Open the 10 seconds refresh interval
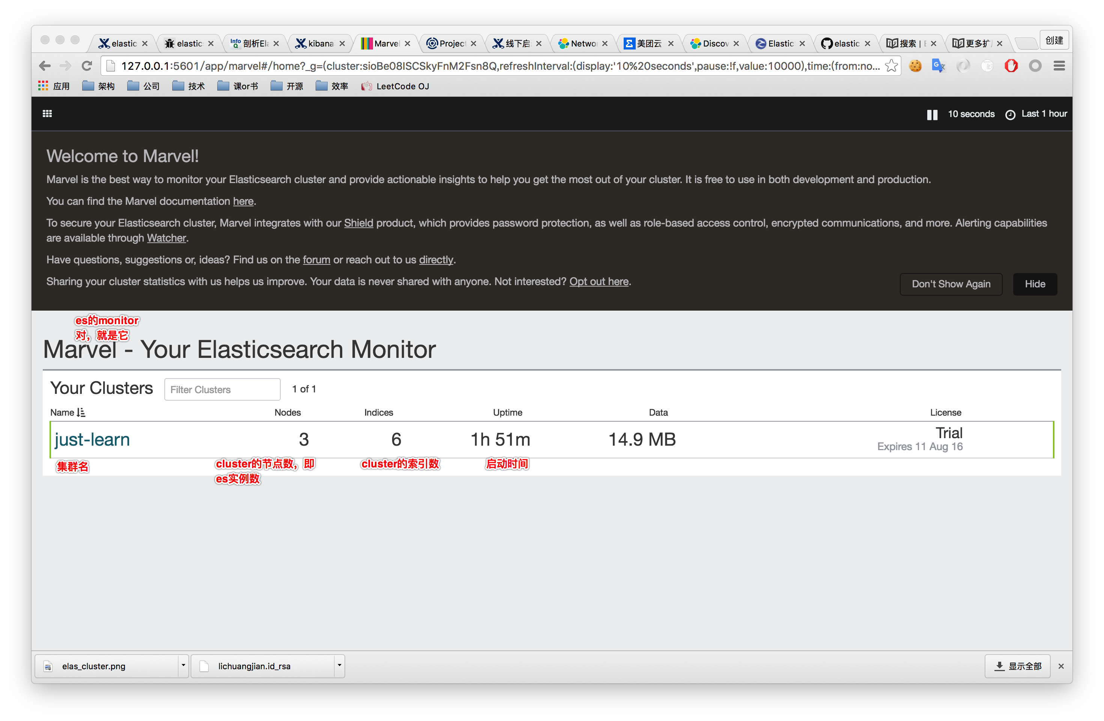1104x721 pixels. pos(971,114)
